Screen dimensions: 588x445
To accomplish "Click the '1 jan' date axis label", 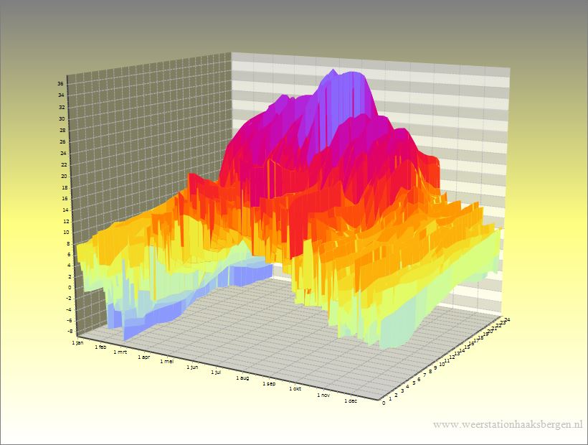I will pos(77,342).
